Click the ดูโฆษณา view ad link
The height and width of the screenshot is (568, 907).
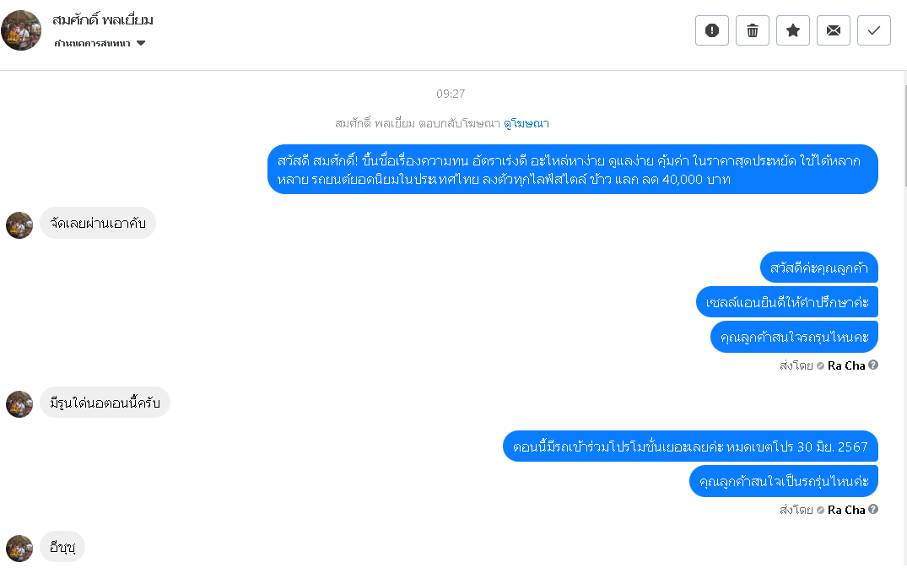[526, 123]
